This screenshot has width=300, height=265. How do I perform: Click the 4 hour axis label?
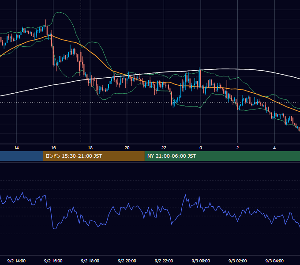click(x=274, y=148)
